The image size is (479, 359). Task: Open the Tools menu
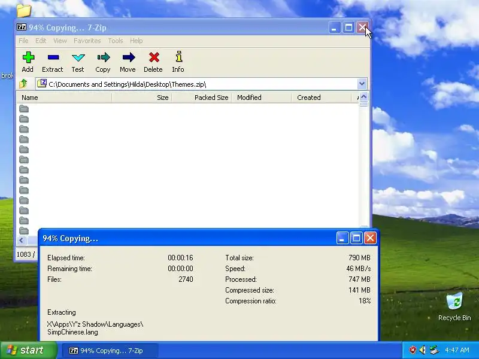click(116, 41)
